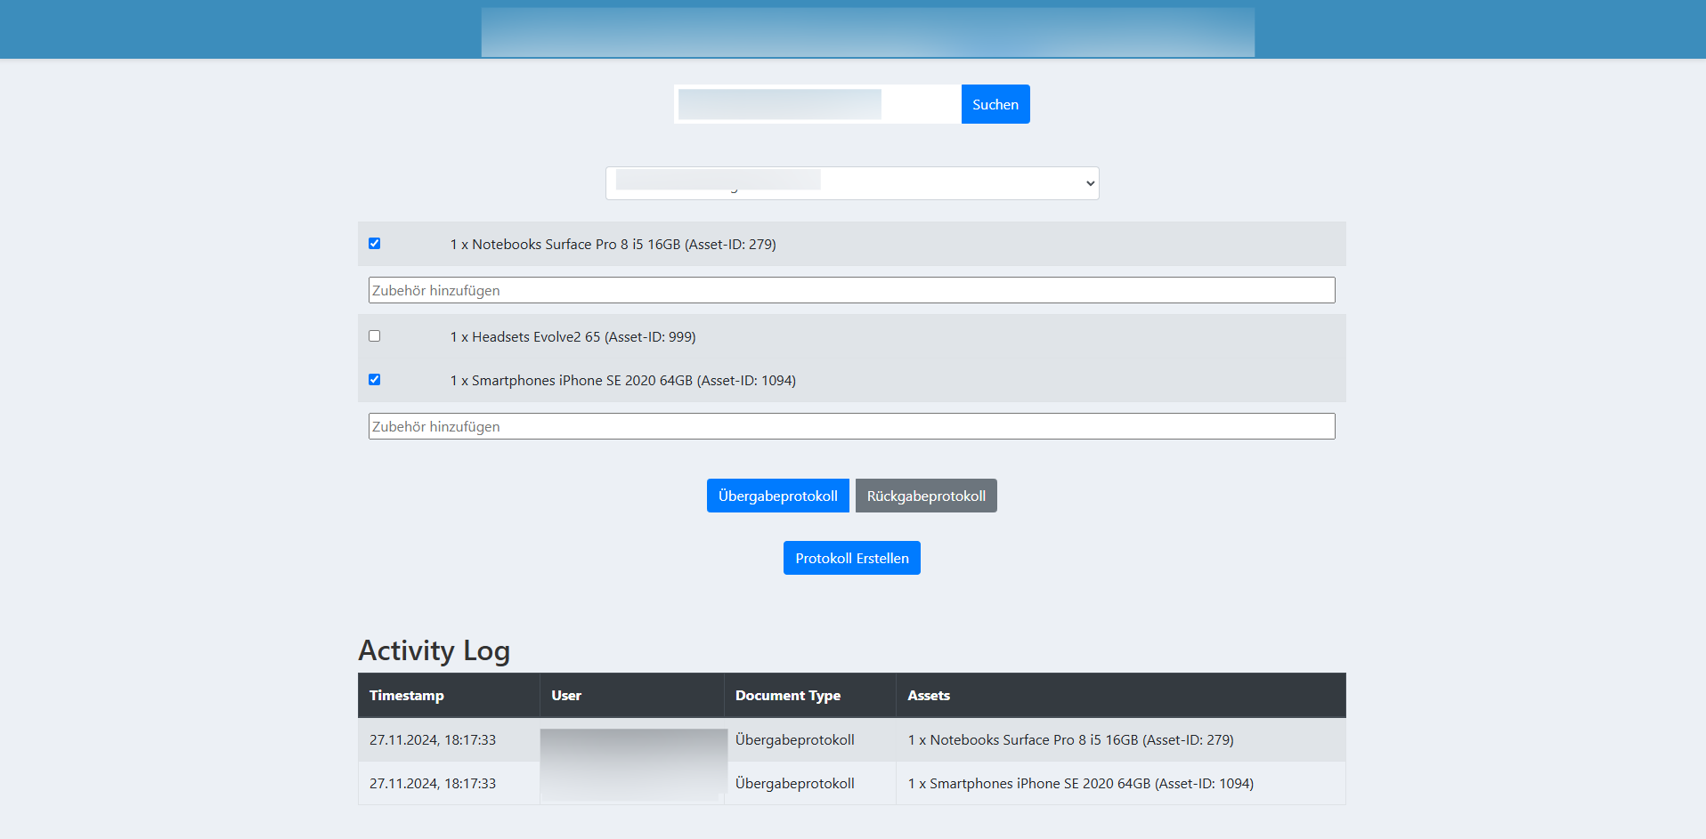Screen dimensions: 1706x839
Task: Click the Document Type column header
Action: [787, 696]
